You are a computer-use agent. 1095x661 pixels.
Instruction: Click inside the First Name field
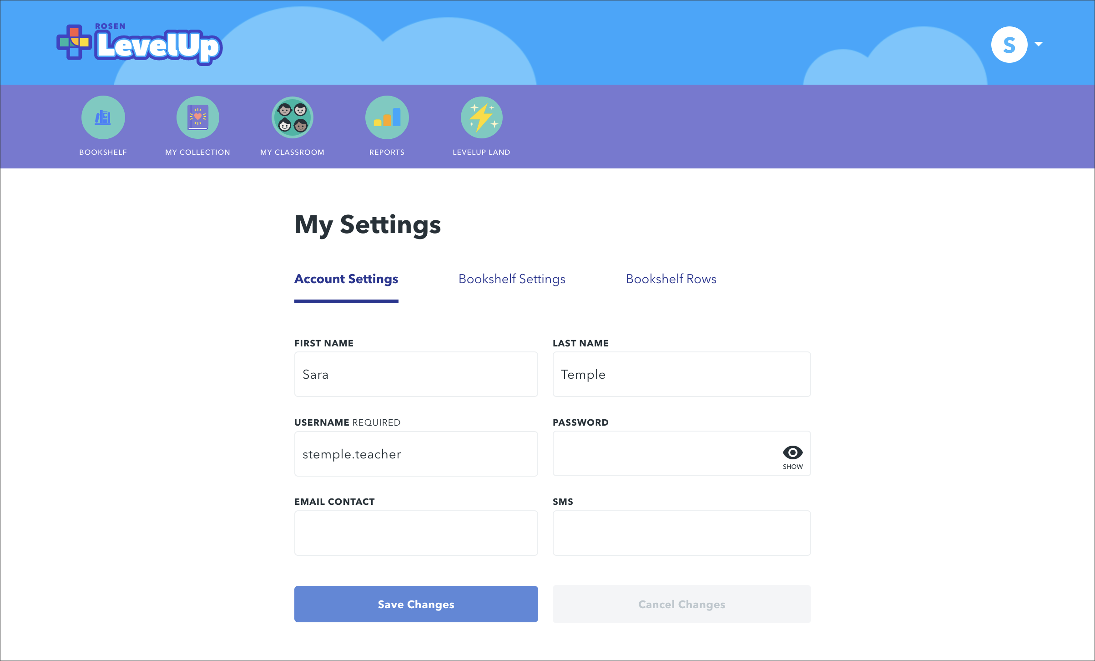click(415, 374)
